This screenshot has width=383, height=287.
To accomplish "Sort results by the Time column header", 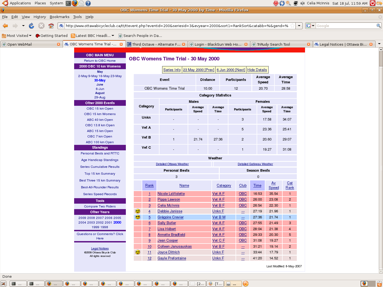I will coord(257,186).
